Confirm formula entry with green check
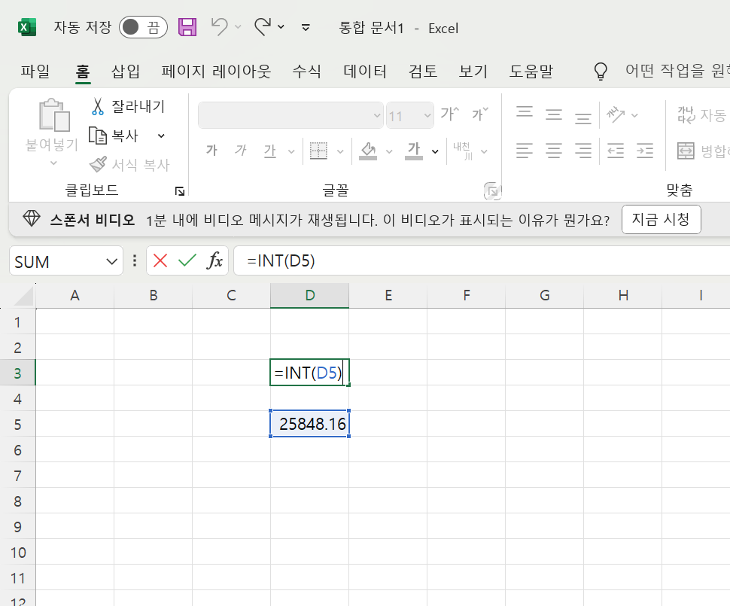This screenshot has width=730, height=606. [x=187, y=260]
